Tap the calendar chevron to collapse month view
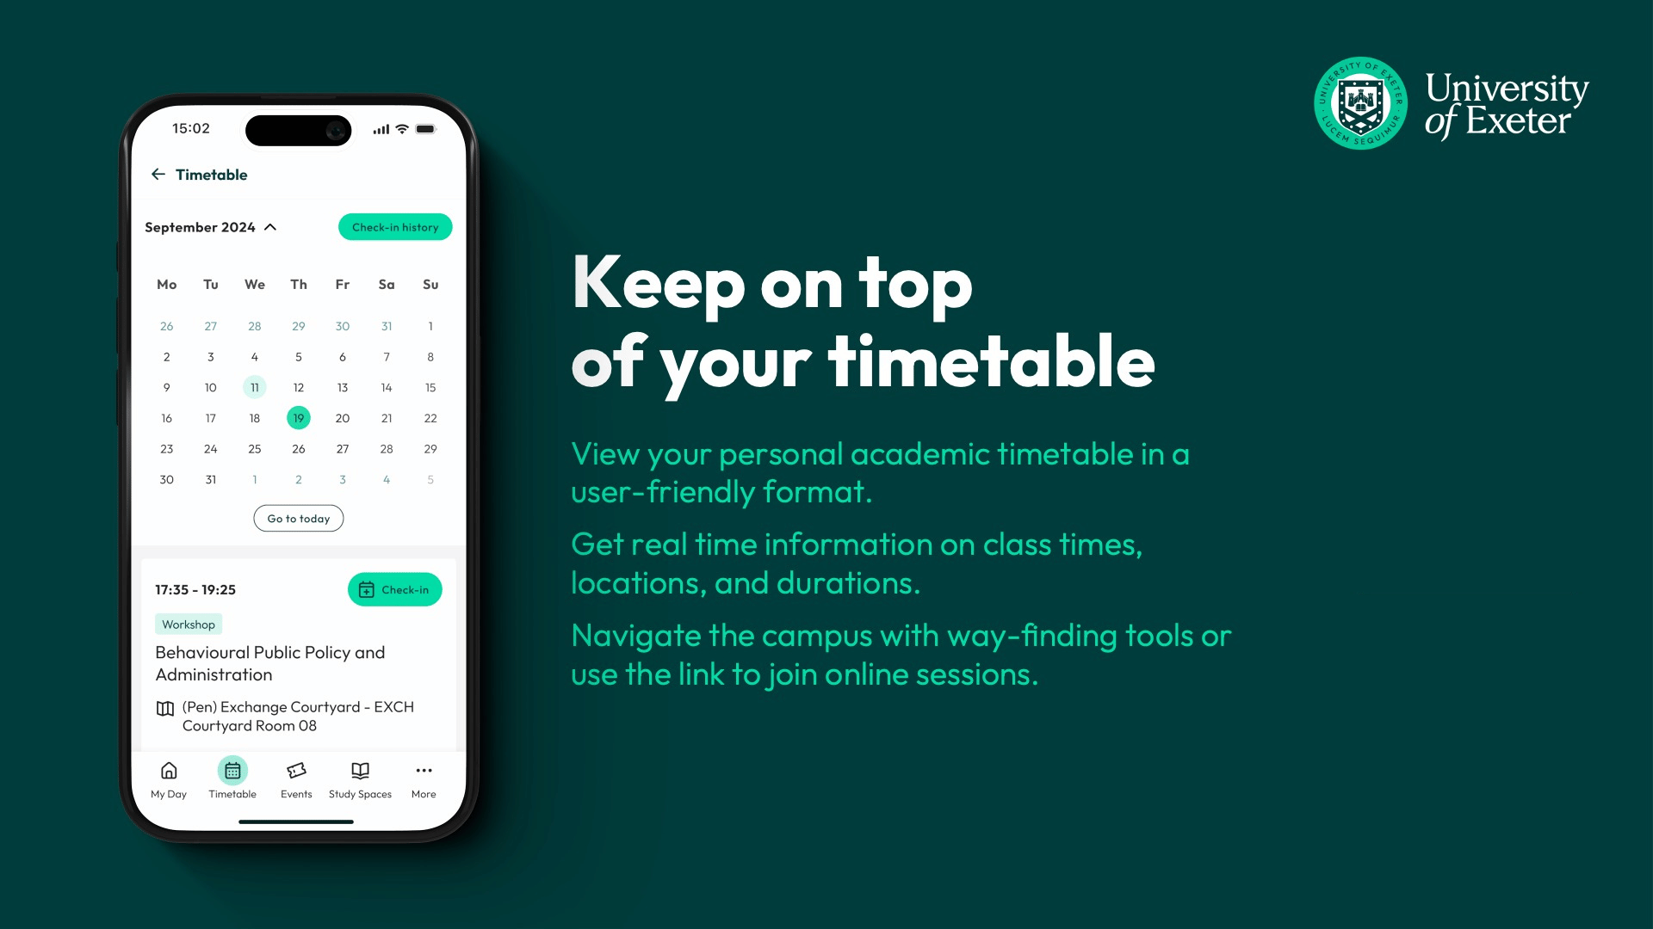 tap(271, 227)
